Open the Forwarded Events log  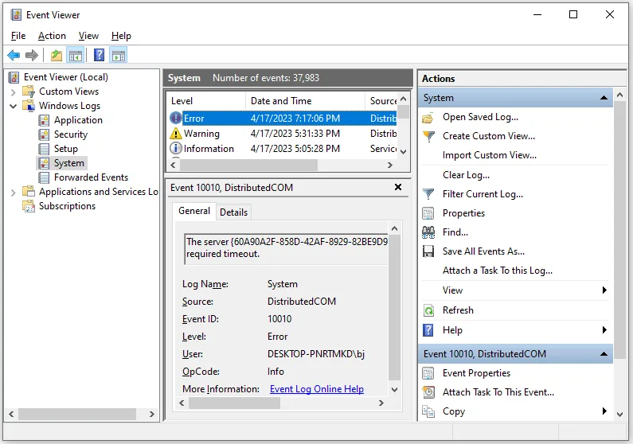91,177
